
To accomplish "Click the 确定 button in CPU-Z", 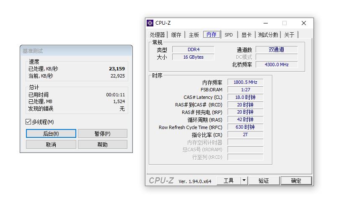I will [296, 181].
